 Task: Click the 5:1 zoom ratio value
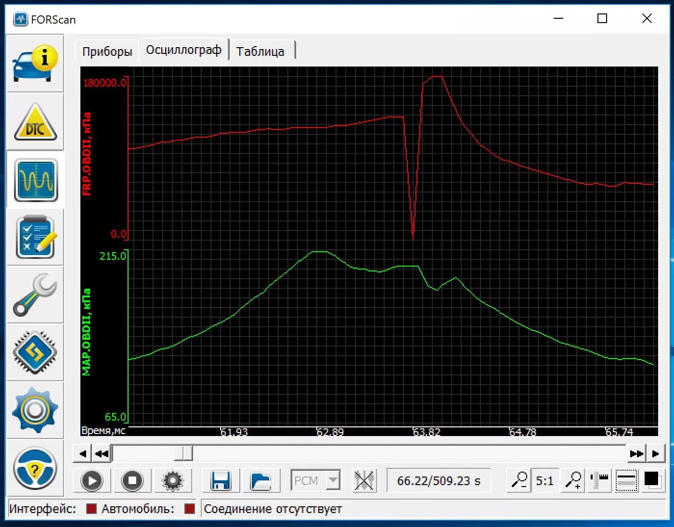[545, 481]
